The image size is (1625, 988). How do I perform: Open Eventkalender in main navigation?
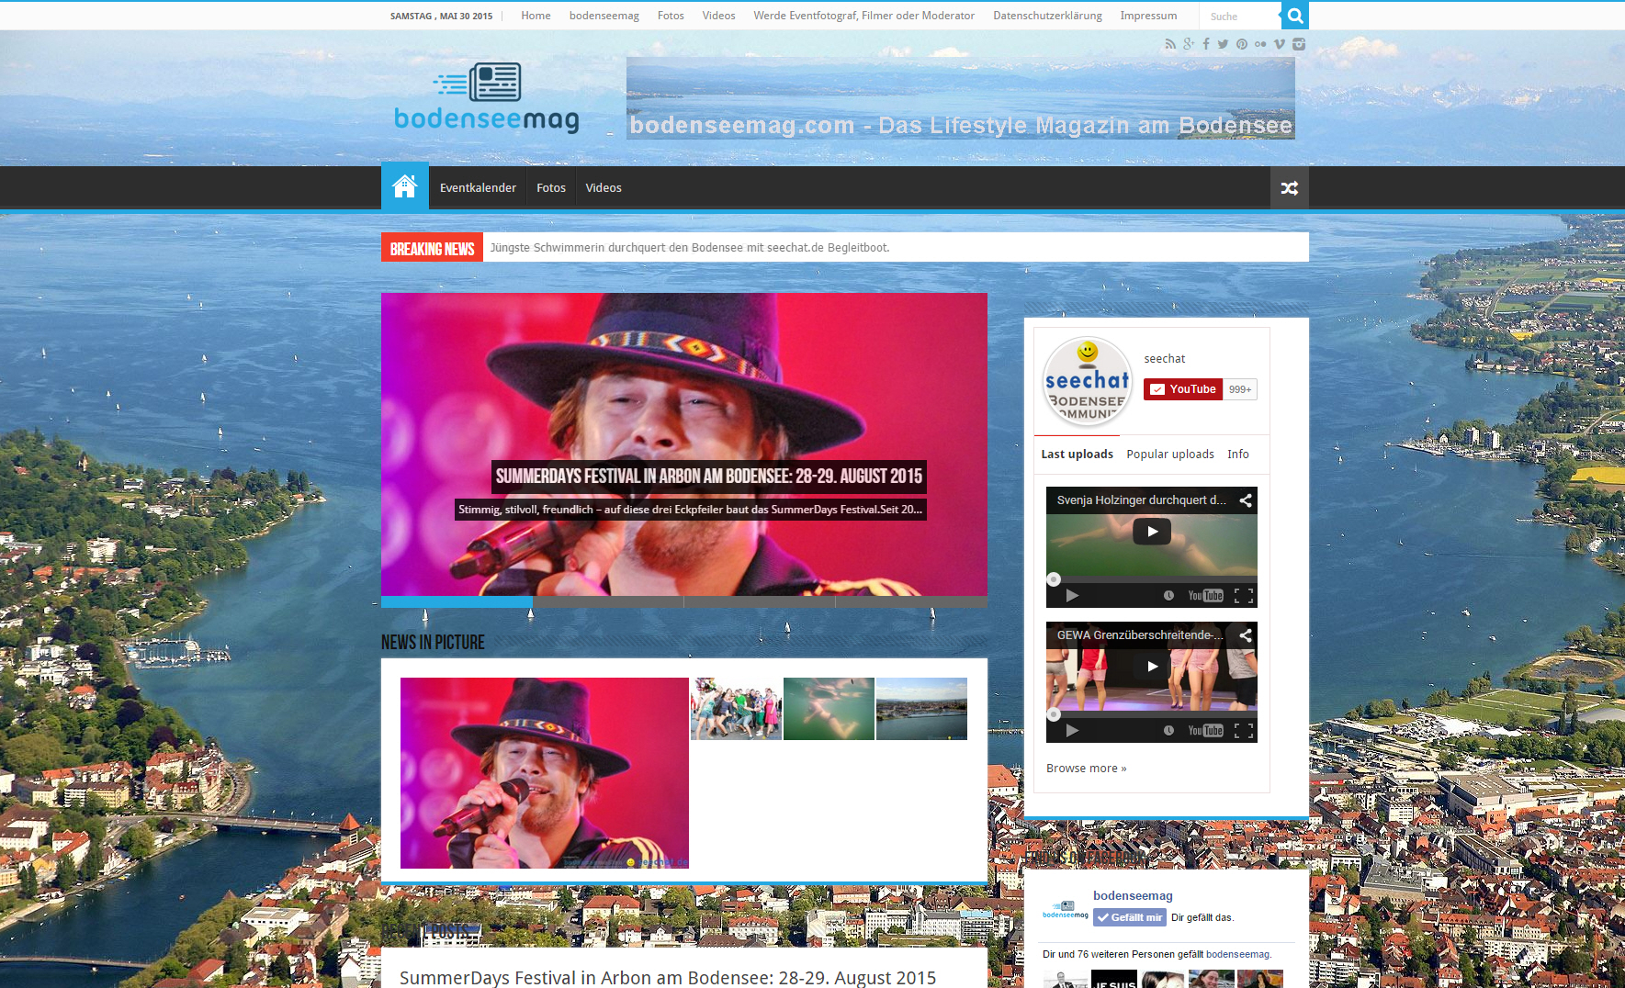tap(478, 188)
